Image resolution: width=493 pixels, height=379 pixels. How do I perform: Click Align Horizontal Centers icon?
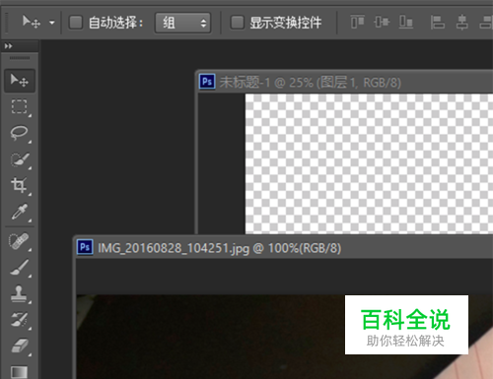(462, 23)
